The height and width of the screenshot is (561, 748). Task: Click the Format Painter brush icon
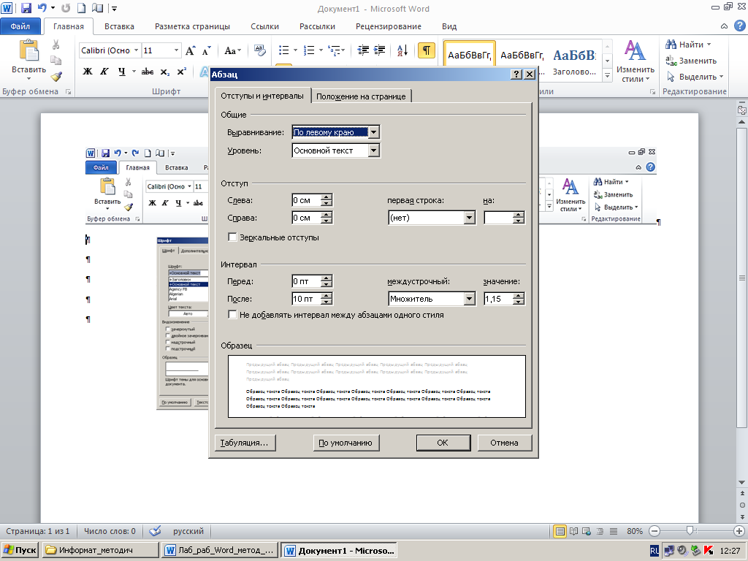coord(56,76)
